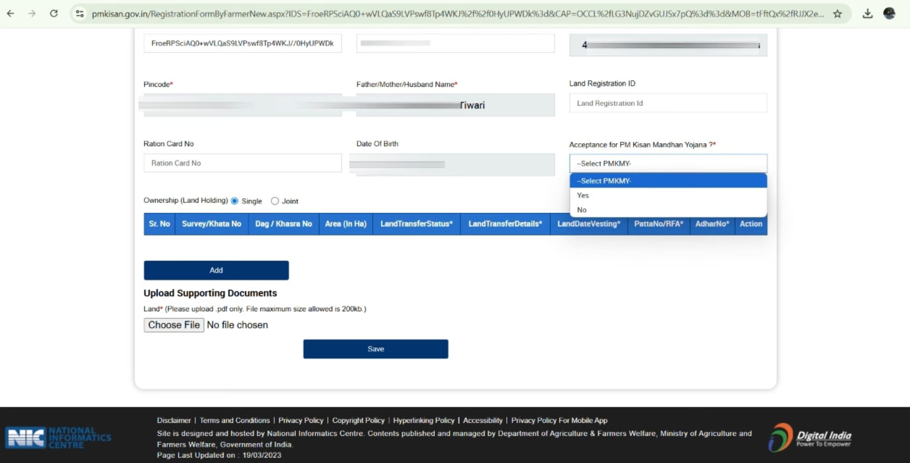Select Single ownership radio button
This screenshot has height=463, width=910.
click(x=235, y=201)
